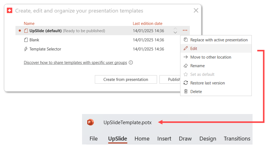
Task: Open the File tab
Action: click(x=94, y=139)
